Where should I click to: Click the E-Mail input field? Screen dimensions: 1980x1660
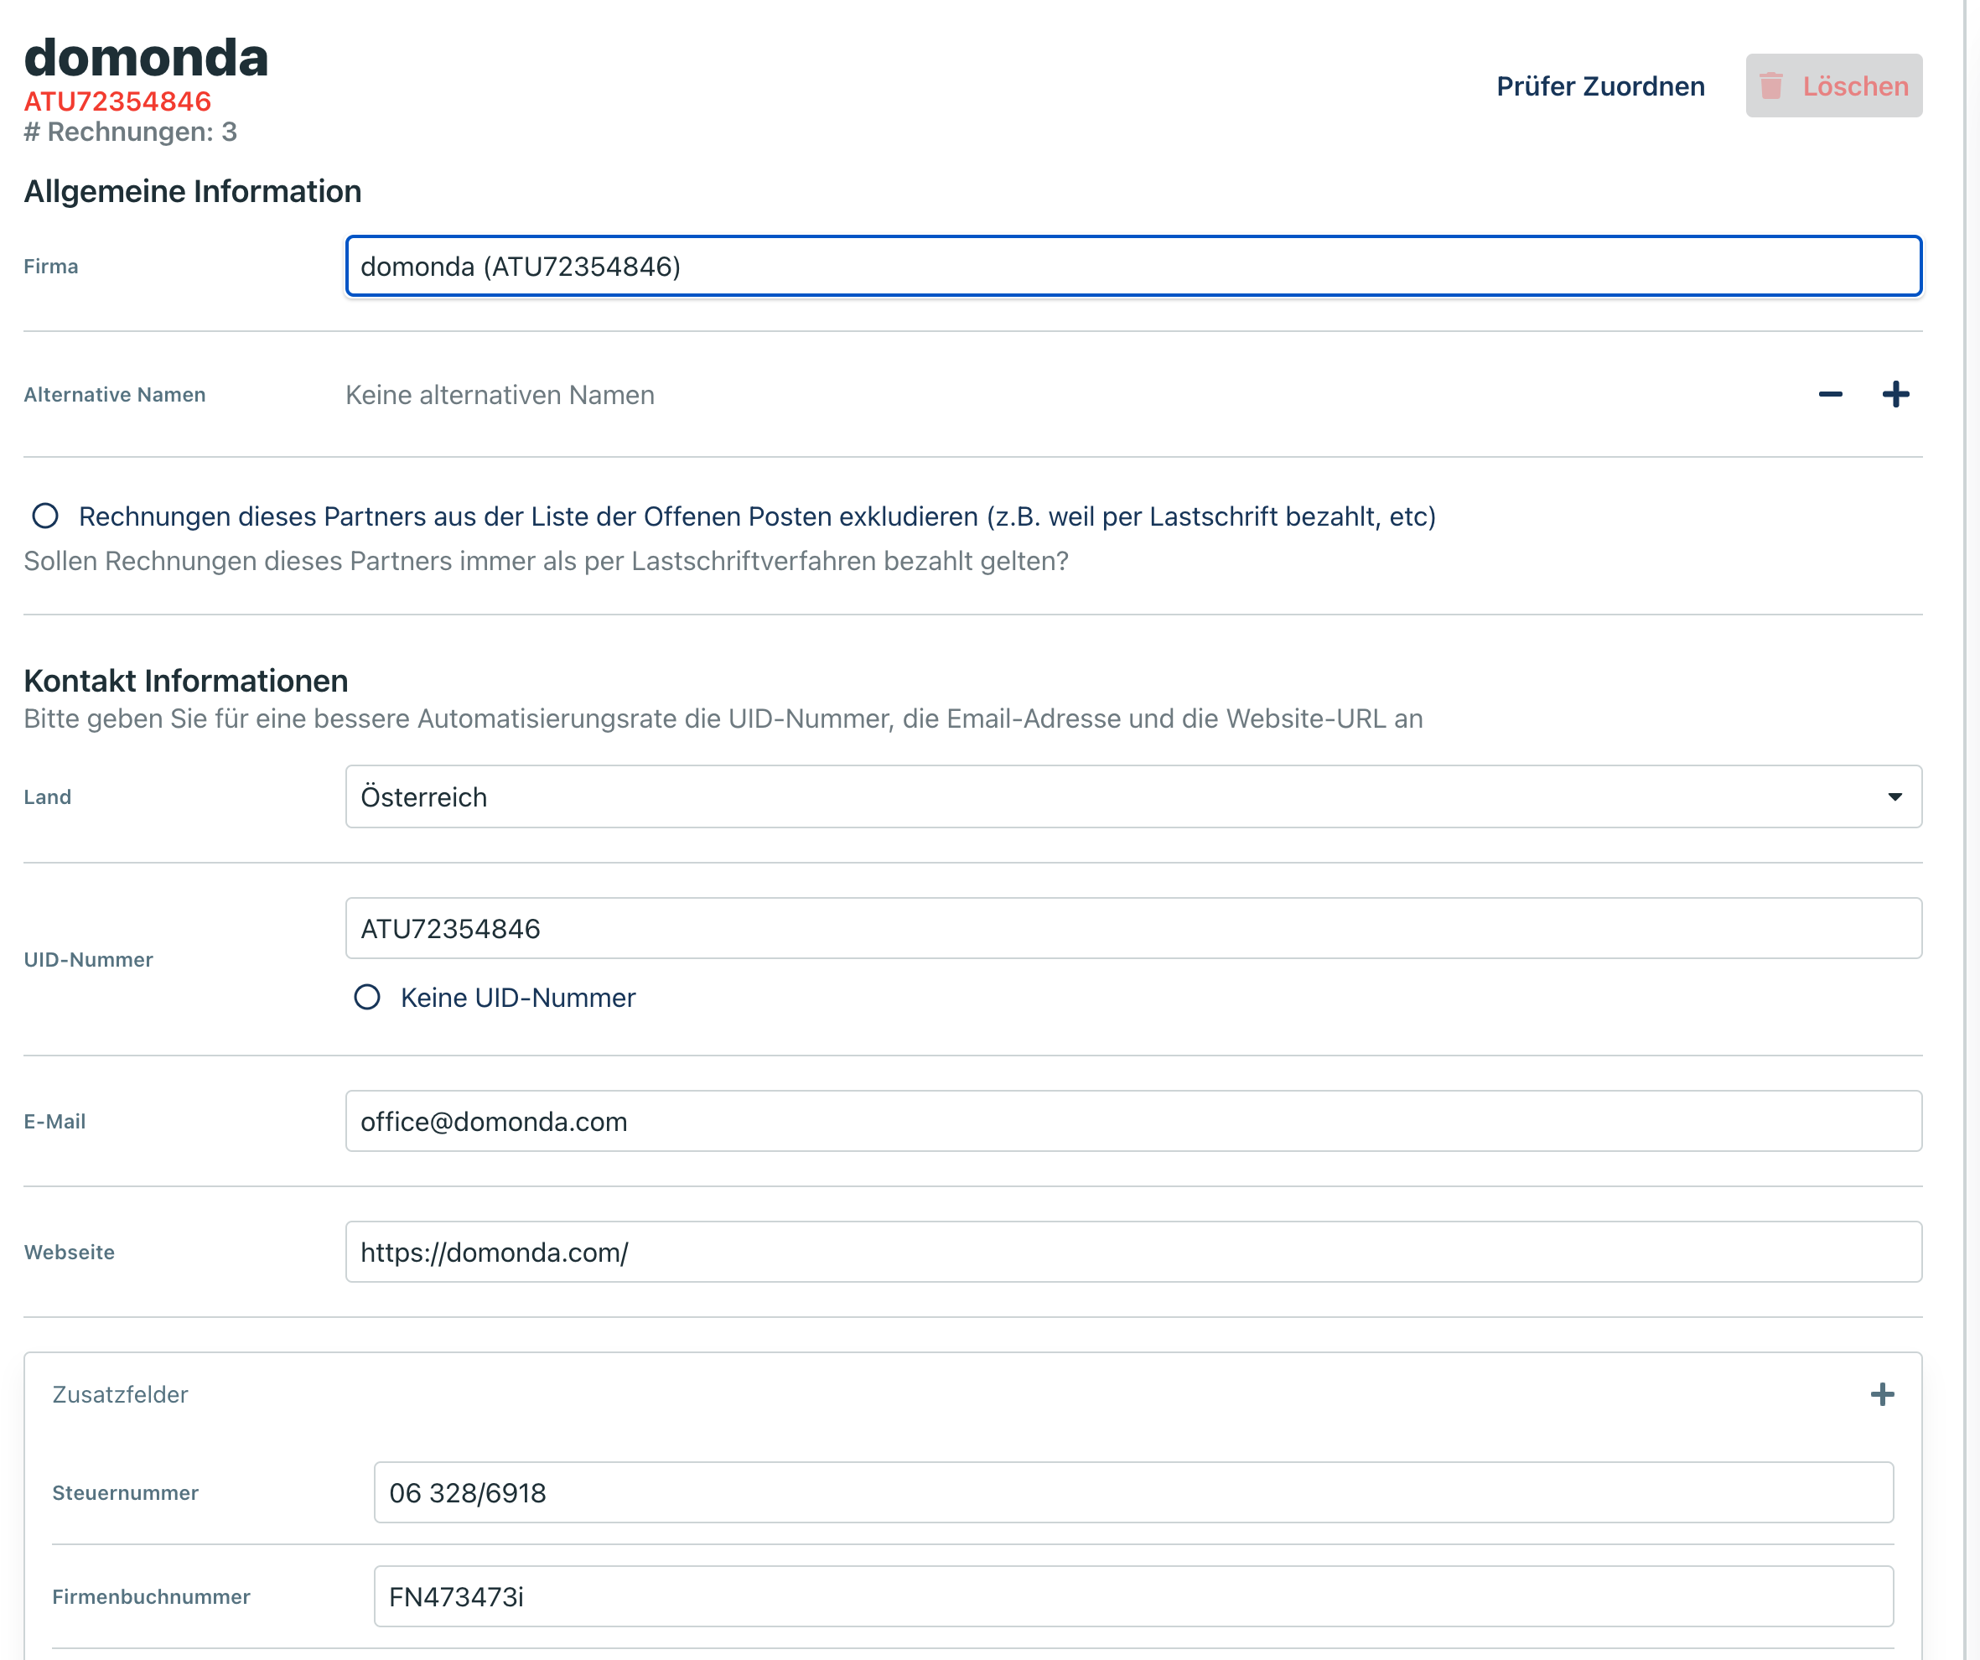click(1132, 1122)
